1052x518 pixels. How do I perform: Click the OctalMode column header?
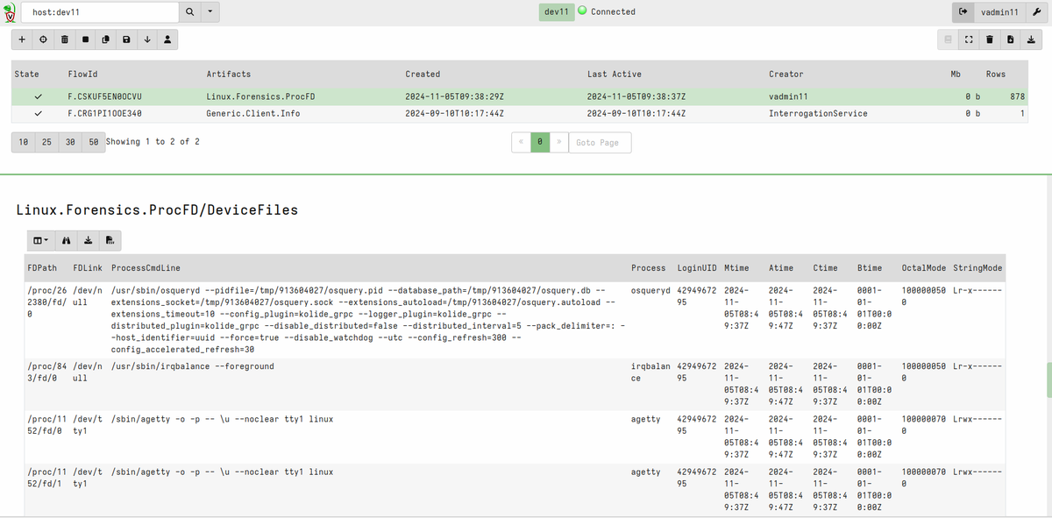pyautogui.click(x=923, y=267)
